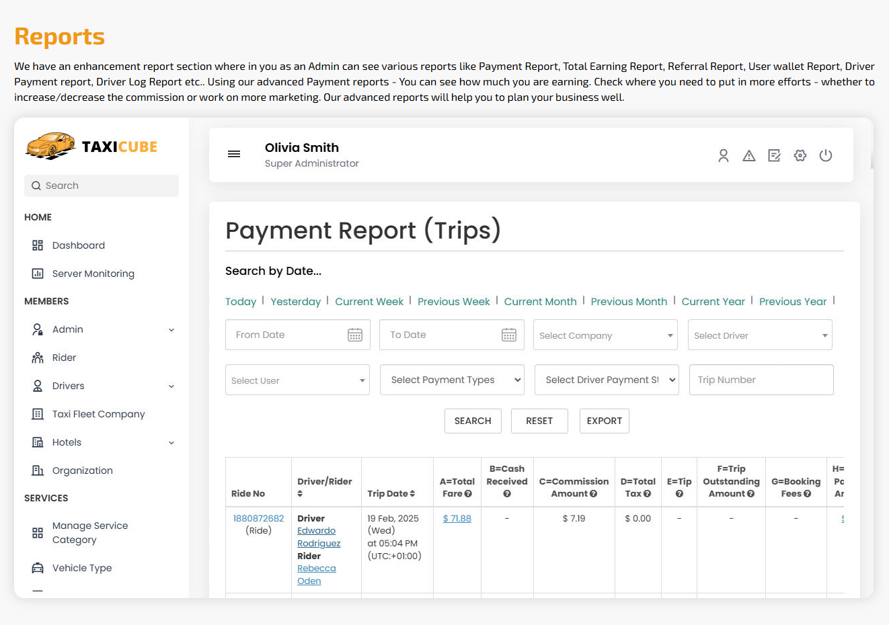Image resolution: width=889 pixels, height=625 pixels.
Task: Open the $ 71.88 total fare link
Action: coord(457,519)
